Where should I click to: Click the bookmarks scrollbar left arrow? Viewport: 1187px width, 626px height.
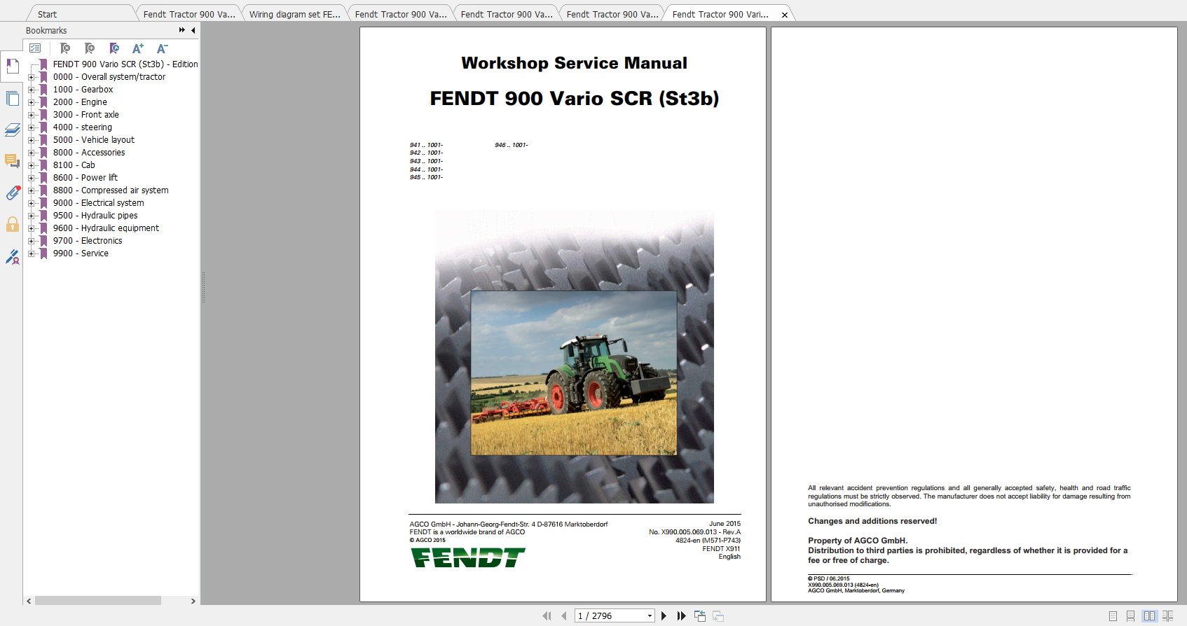click(29, 601)
